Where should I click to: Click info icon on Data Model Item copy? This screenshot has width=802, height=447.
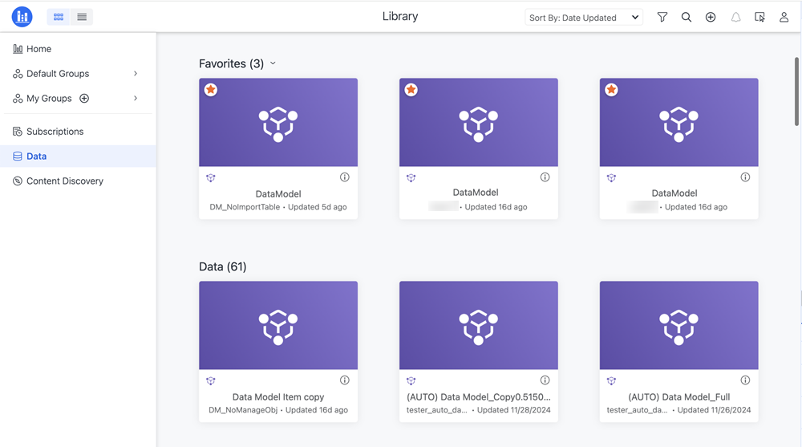344,380
